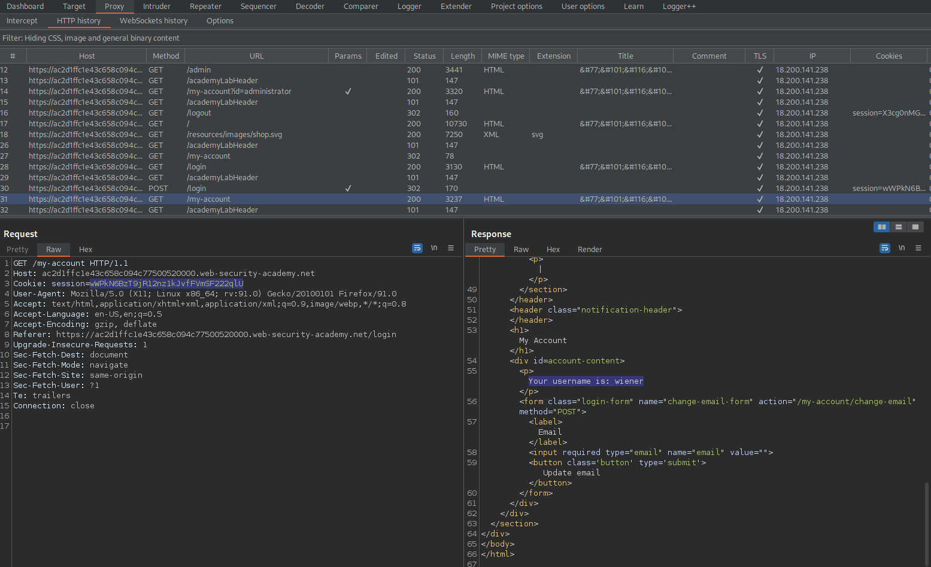Switch to the Intercept sub-tab
The width and height of the screenshot is (931, 567).
point(22,21)
